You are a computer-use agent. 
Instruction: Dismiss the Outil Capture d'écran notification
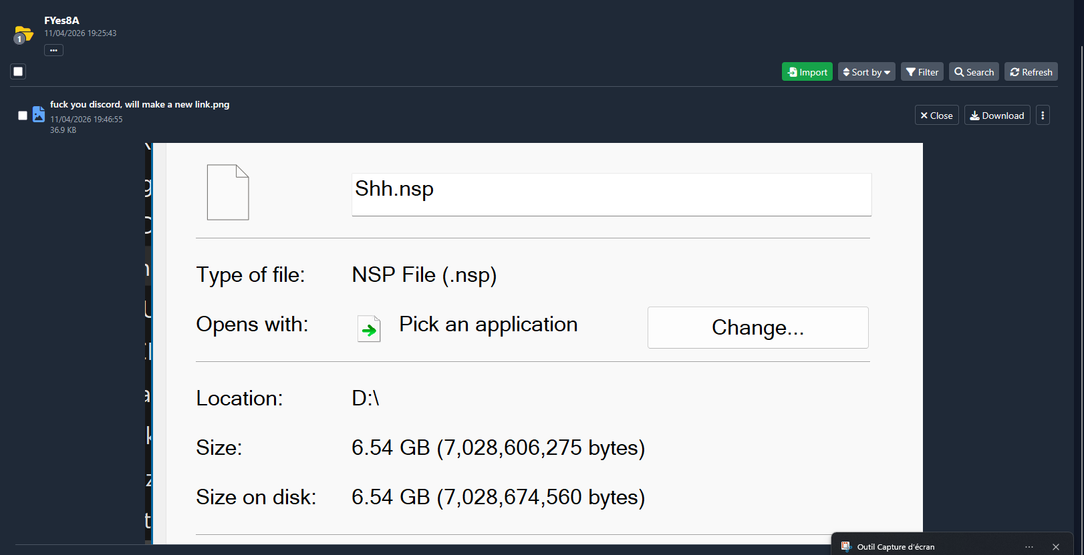click(1056, 547)
